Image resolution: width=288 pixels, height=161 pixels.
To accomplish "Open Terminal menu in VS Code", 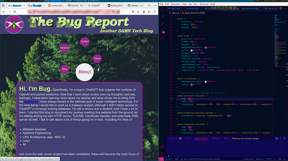I will pyautogui.click(x=204, y=4).
